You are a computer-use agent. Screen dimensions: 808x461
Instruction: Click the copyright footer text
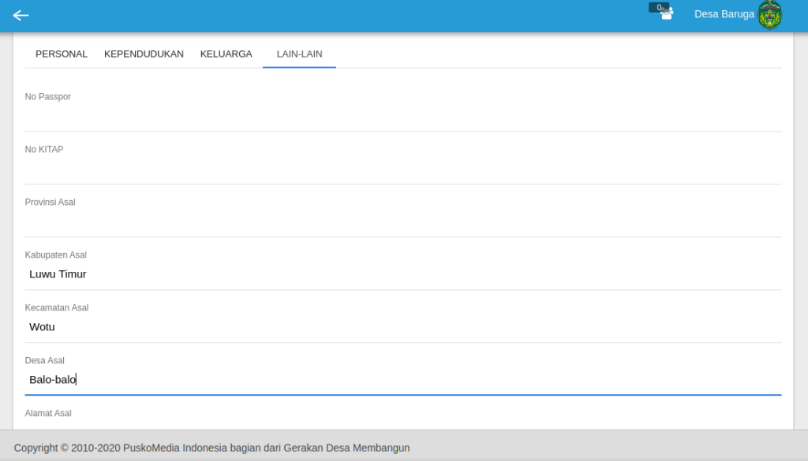tap(211, 448)
